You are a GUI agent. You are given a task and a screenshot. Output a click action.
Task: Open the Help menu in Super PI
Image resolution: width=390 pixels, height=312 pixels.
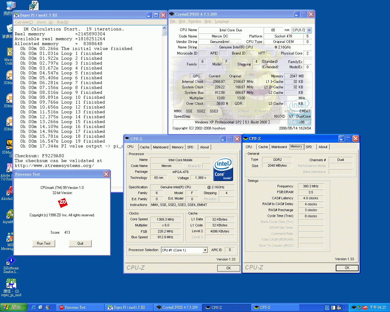click(62, 22)
